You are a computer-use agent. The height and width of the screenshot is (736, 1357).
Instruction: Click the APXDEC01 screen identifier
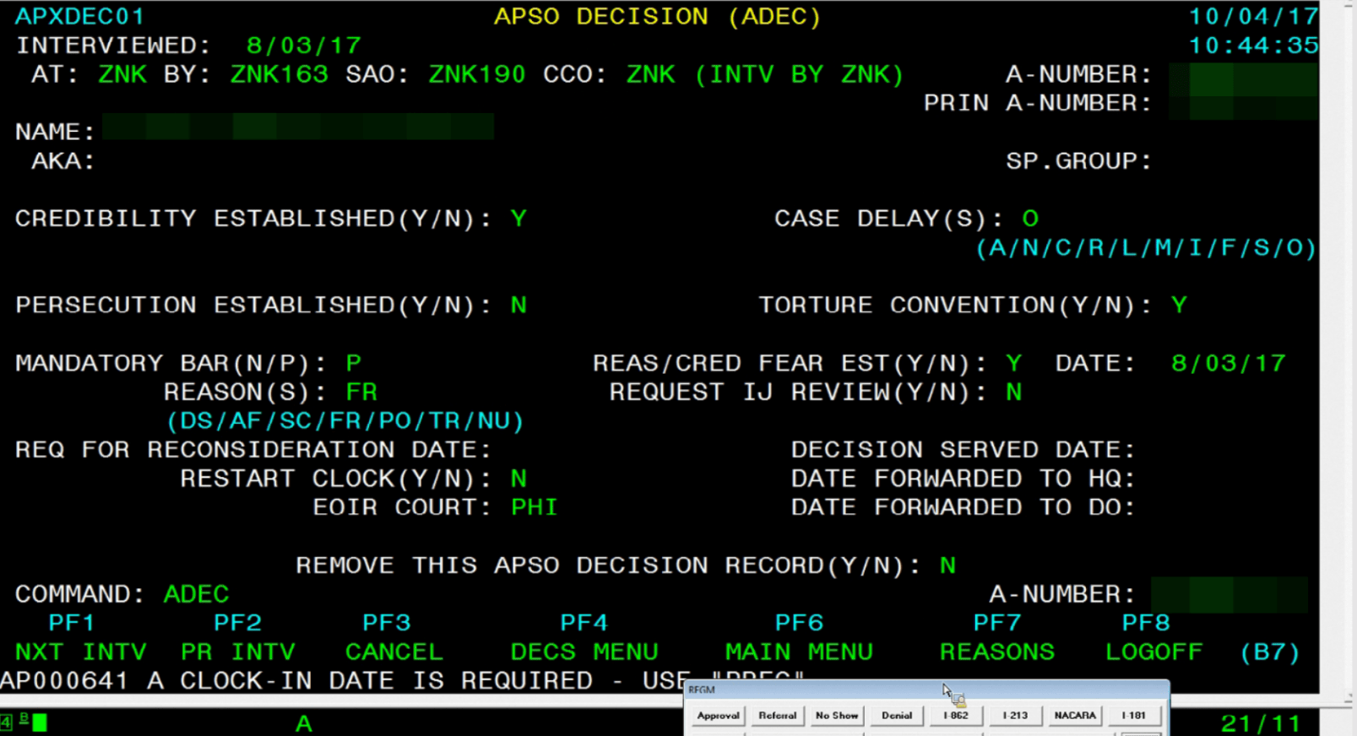80,17
